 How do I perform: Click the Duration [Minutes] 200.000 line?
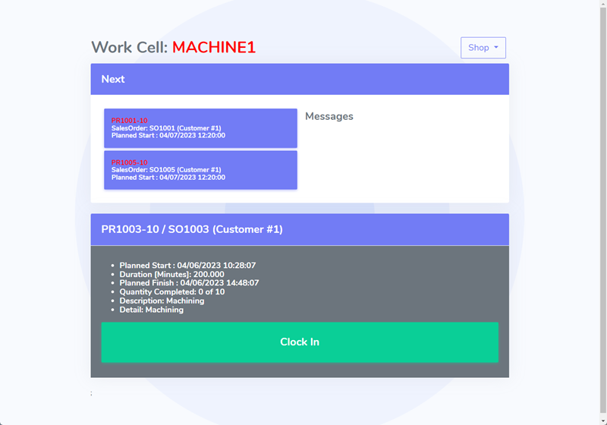pyautogui.click(x=171, y=275)
